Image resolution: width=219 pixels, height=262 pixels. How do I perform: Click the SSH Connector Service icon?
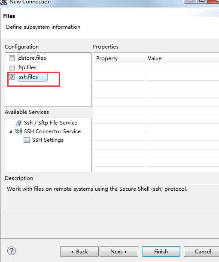pyautogui.click(x=18, y=131)
